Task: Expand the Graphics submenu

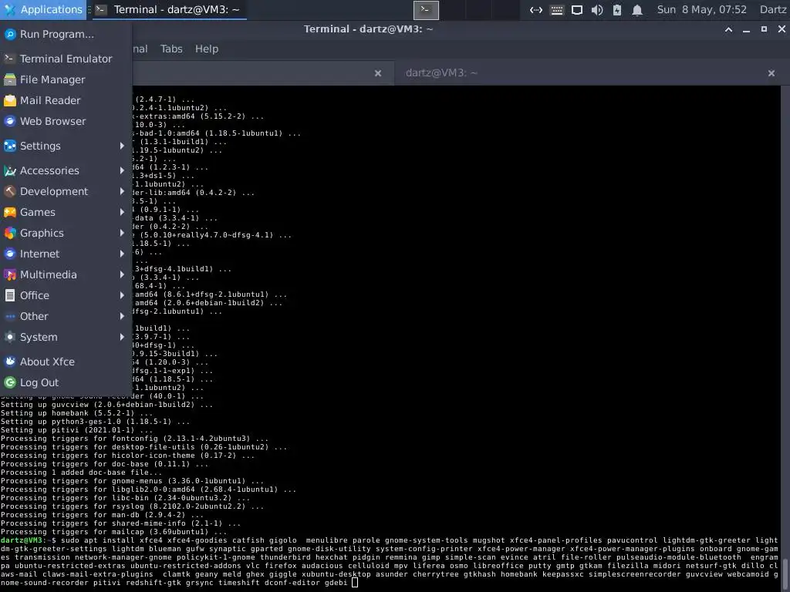Action: (66, 233)
